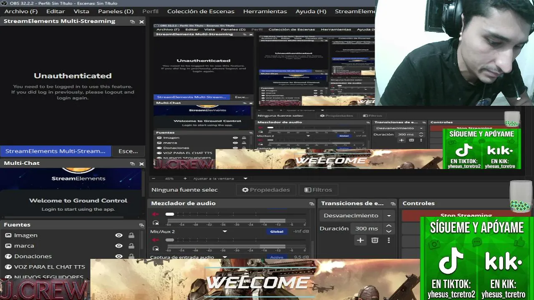This screenshot has width=534, height=300.
Task: Toggle visibility of the Imagen source
Action: (x=119, y=235)
